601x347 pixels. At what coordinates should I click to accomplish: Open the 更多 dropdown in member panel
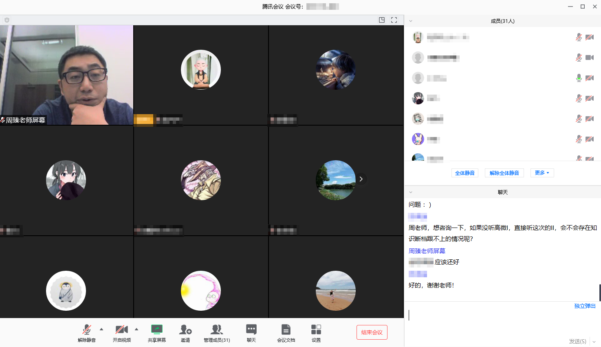tap(542, 172)
